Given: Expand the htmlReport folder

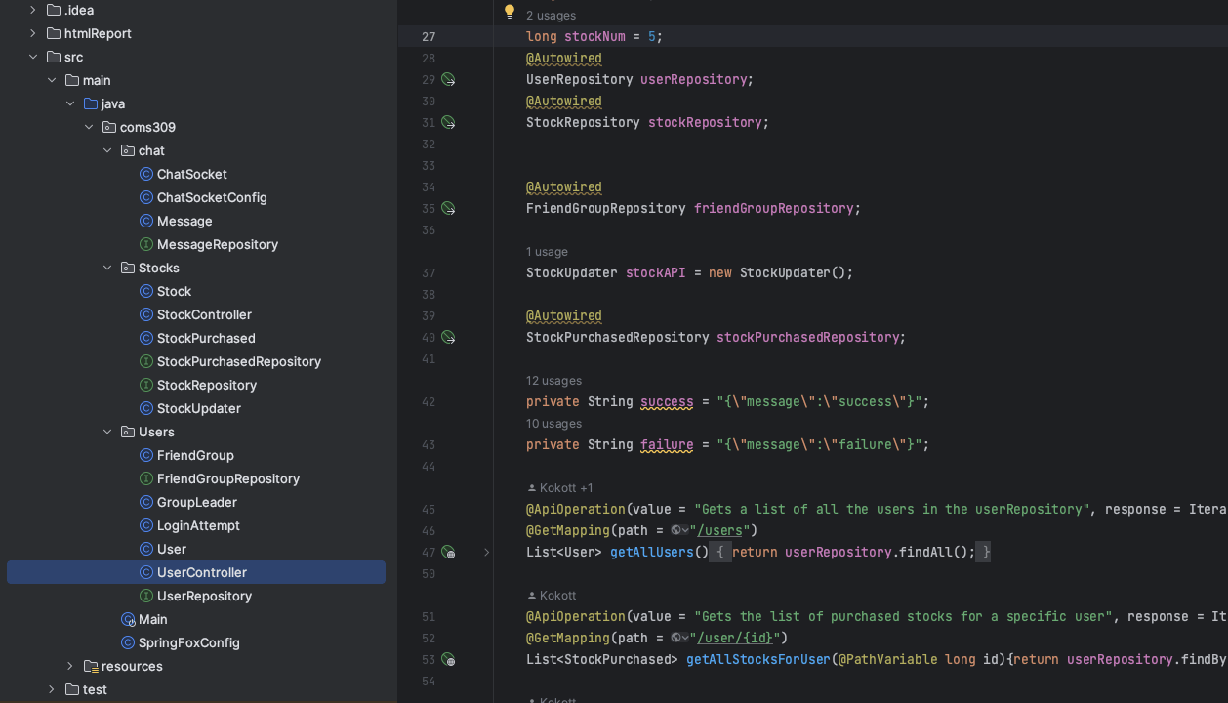Looking at the screenshot, I should pyautogui.click(x=33, y=33).
